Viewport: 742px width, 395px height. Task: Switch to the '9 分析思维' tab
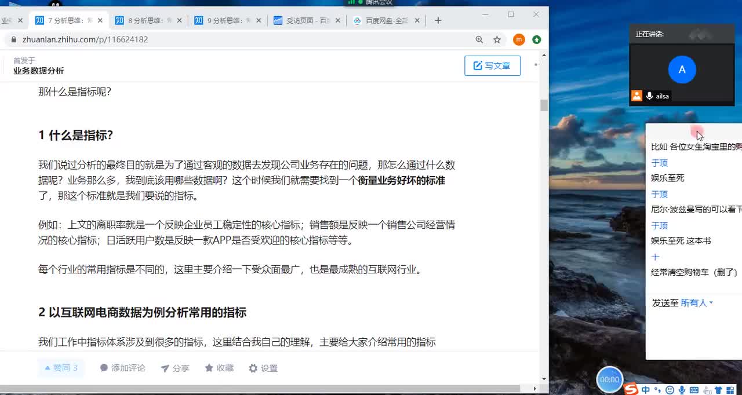(x=228, y=20)
